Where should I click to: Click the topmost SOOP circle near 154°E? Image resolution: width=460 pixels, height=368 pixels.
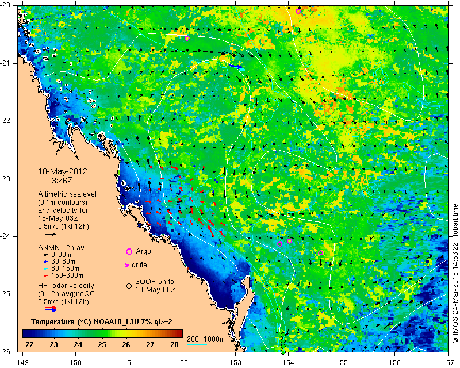(x=283, y=335)
